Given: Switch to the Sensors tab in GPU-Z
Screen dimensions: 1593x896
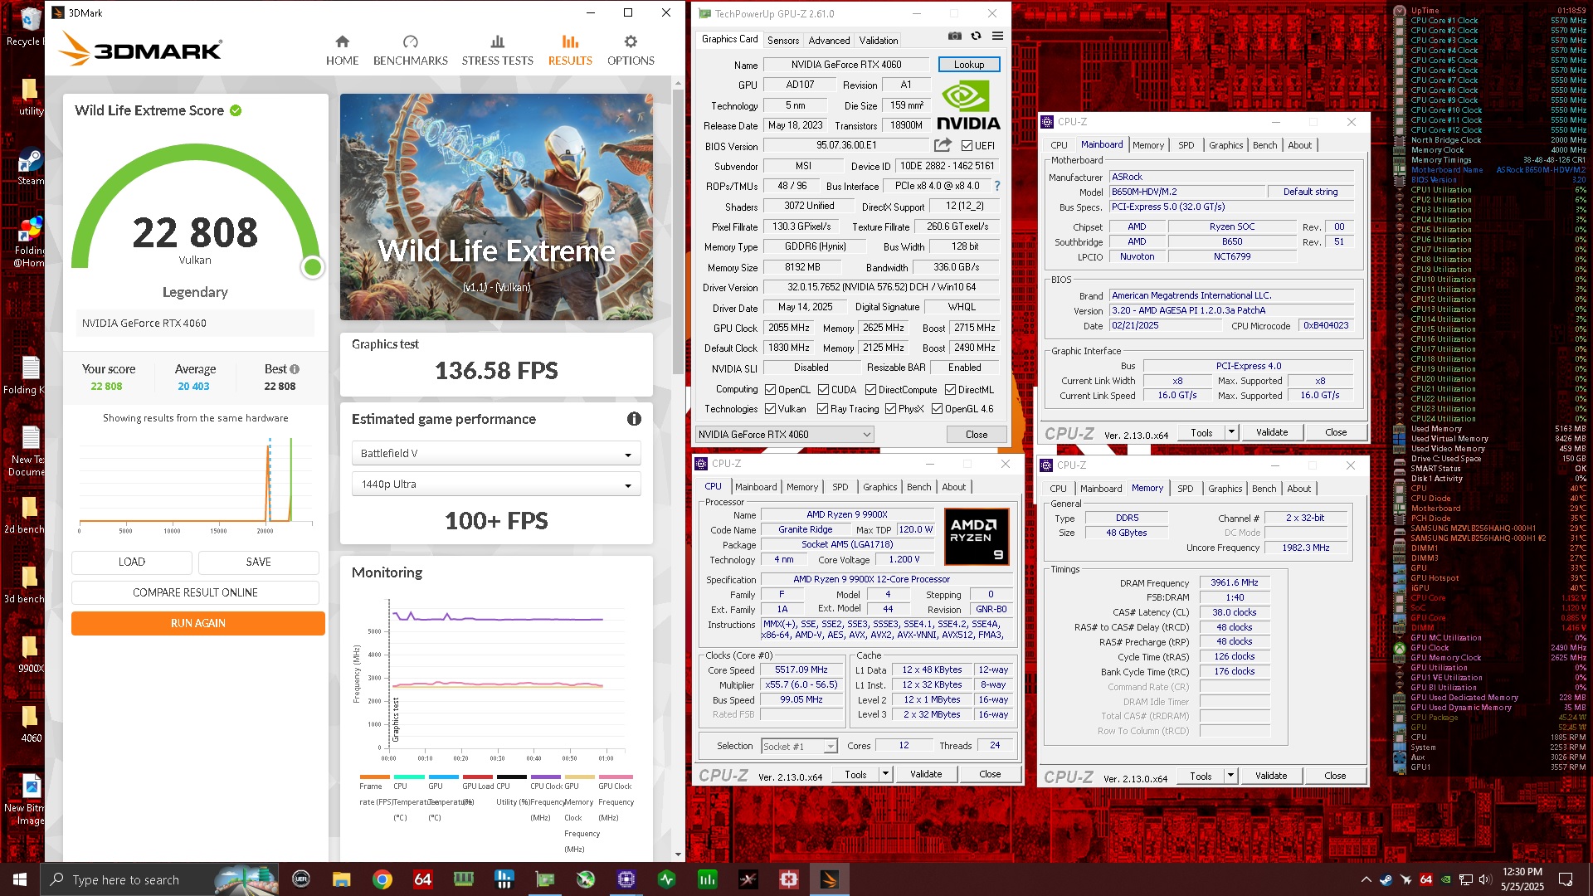Looking at the screenshot, I should 783,40.
